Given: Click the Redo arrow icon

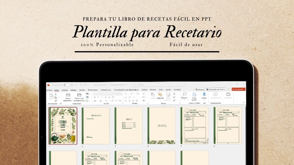Looking at the screenshot, I should [81, 85].
